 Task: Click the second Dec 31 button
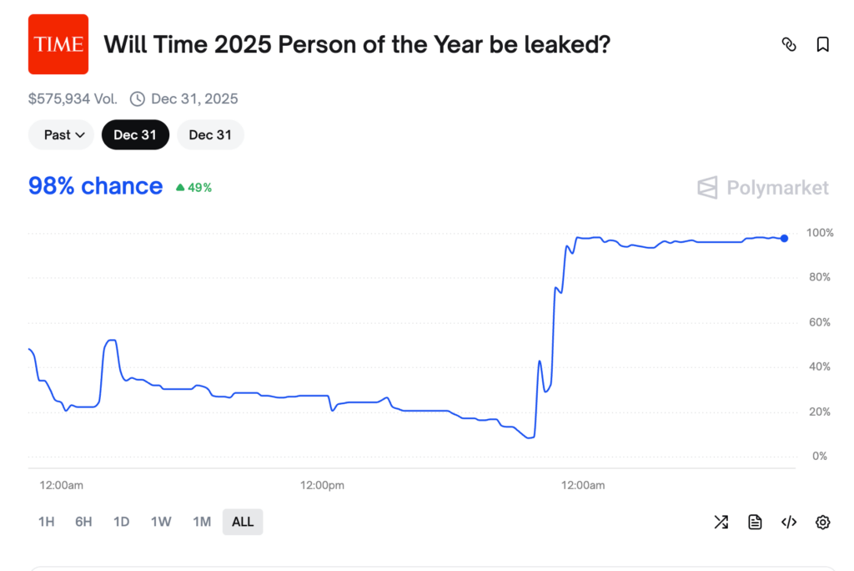pos(210,134)
